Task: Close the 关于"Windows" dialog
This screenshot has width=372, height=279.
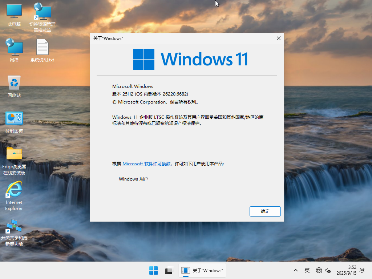Action: pyautogui.click(x=279, y=38)
